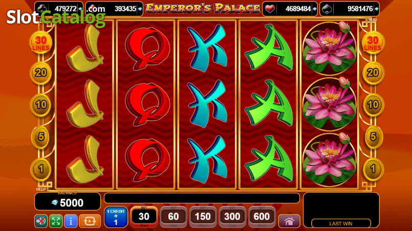Start spin with Bet 30
The image size is (412, 231).
tap(144, 217)
